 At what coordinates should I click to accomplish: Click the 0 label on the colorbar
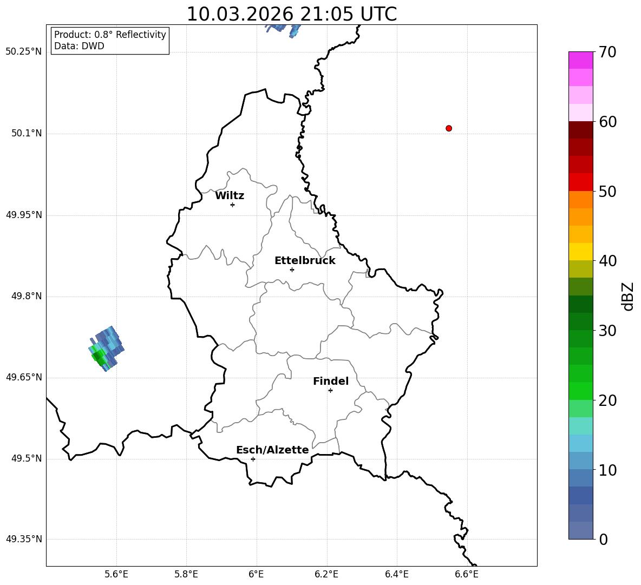(x=603, y=540)
